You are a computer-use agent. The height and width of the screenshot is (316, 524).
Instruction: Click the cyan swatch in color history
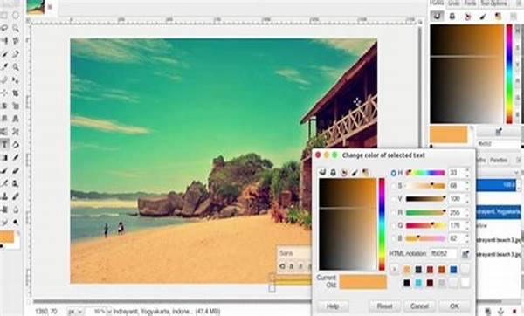418,283
